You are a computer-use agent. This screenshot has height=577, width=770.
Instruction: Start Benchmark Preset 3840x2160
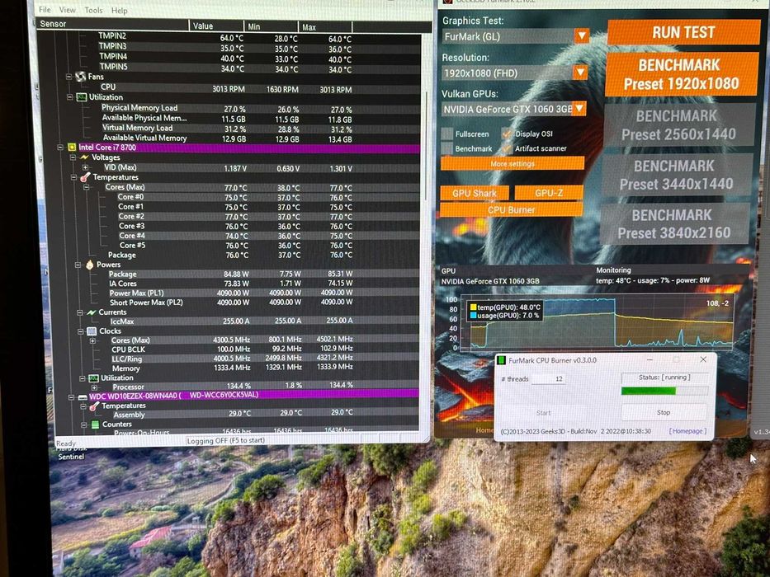pyautogui.click(x=674, y=224)
